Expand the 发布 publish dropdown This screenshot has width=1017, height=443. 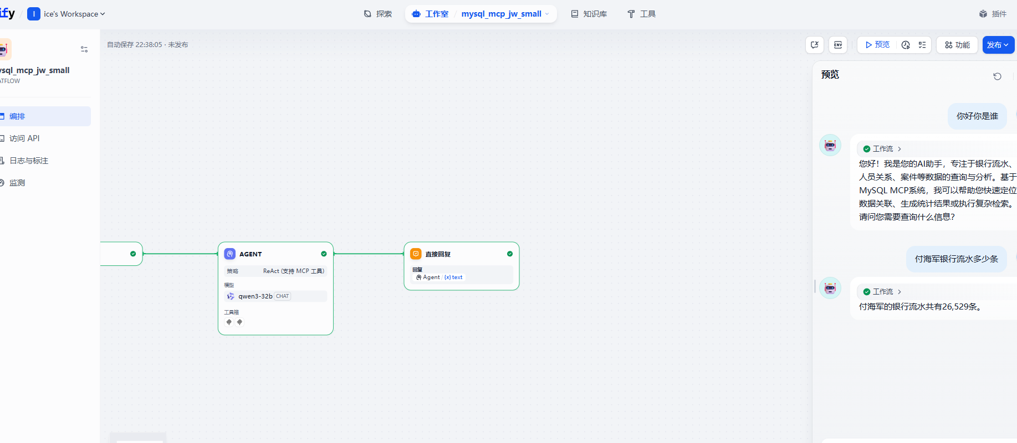(x=998, y=45)
